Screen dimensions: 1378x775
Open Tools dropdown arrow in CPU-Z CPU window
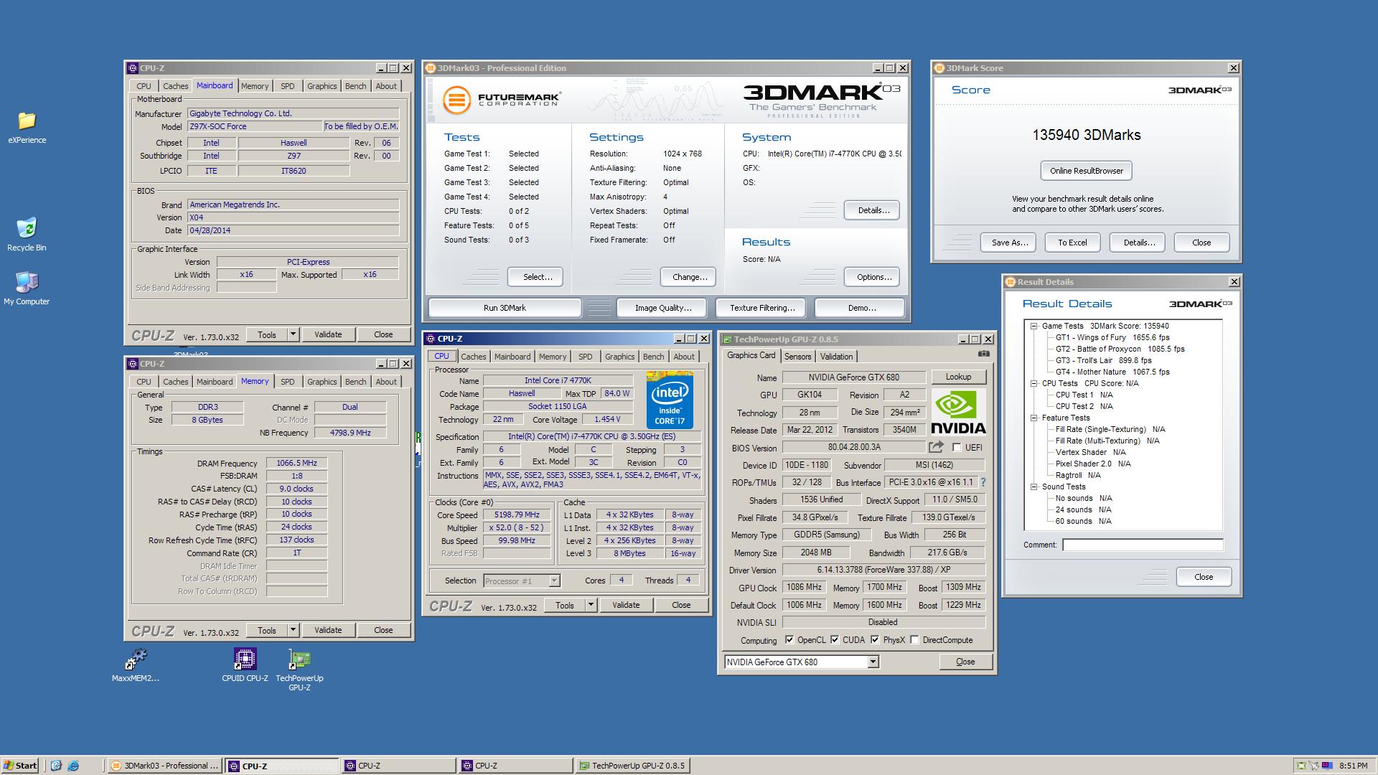click(x=591, y=605)
